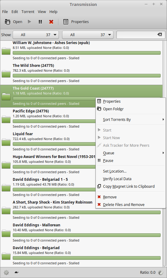Open the View menu
Viewport: 167px width, 278px height.
42,12
